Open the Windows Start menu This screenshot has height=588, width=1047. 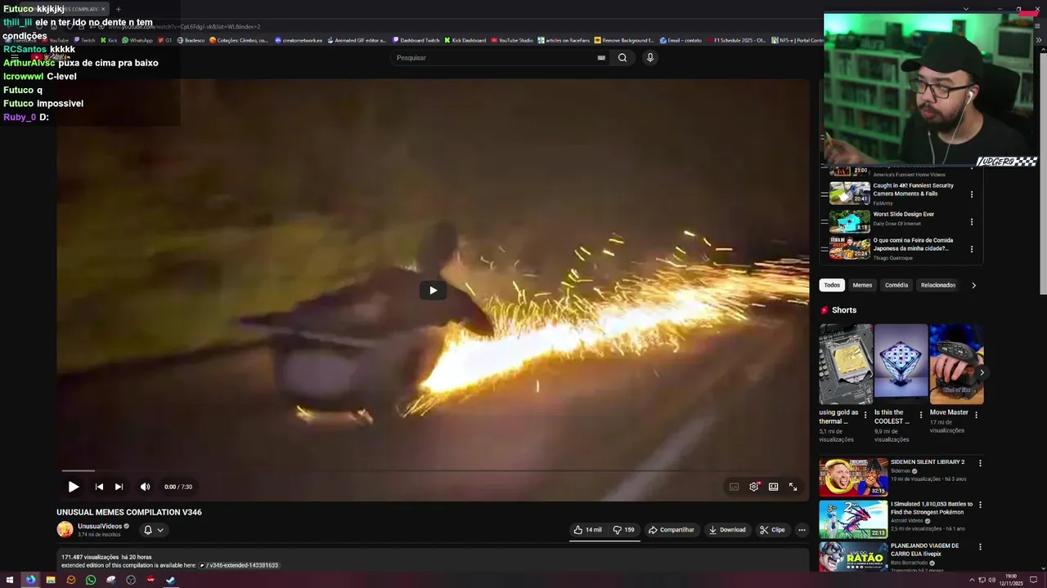10,580
